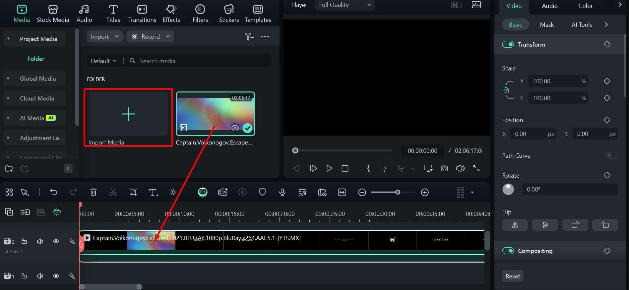
Task: Hide the Video 2 track with eye icon
Action: point(56,241)
